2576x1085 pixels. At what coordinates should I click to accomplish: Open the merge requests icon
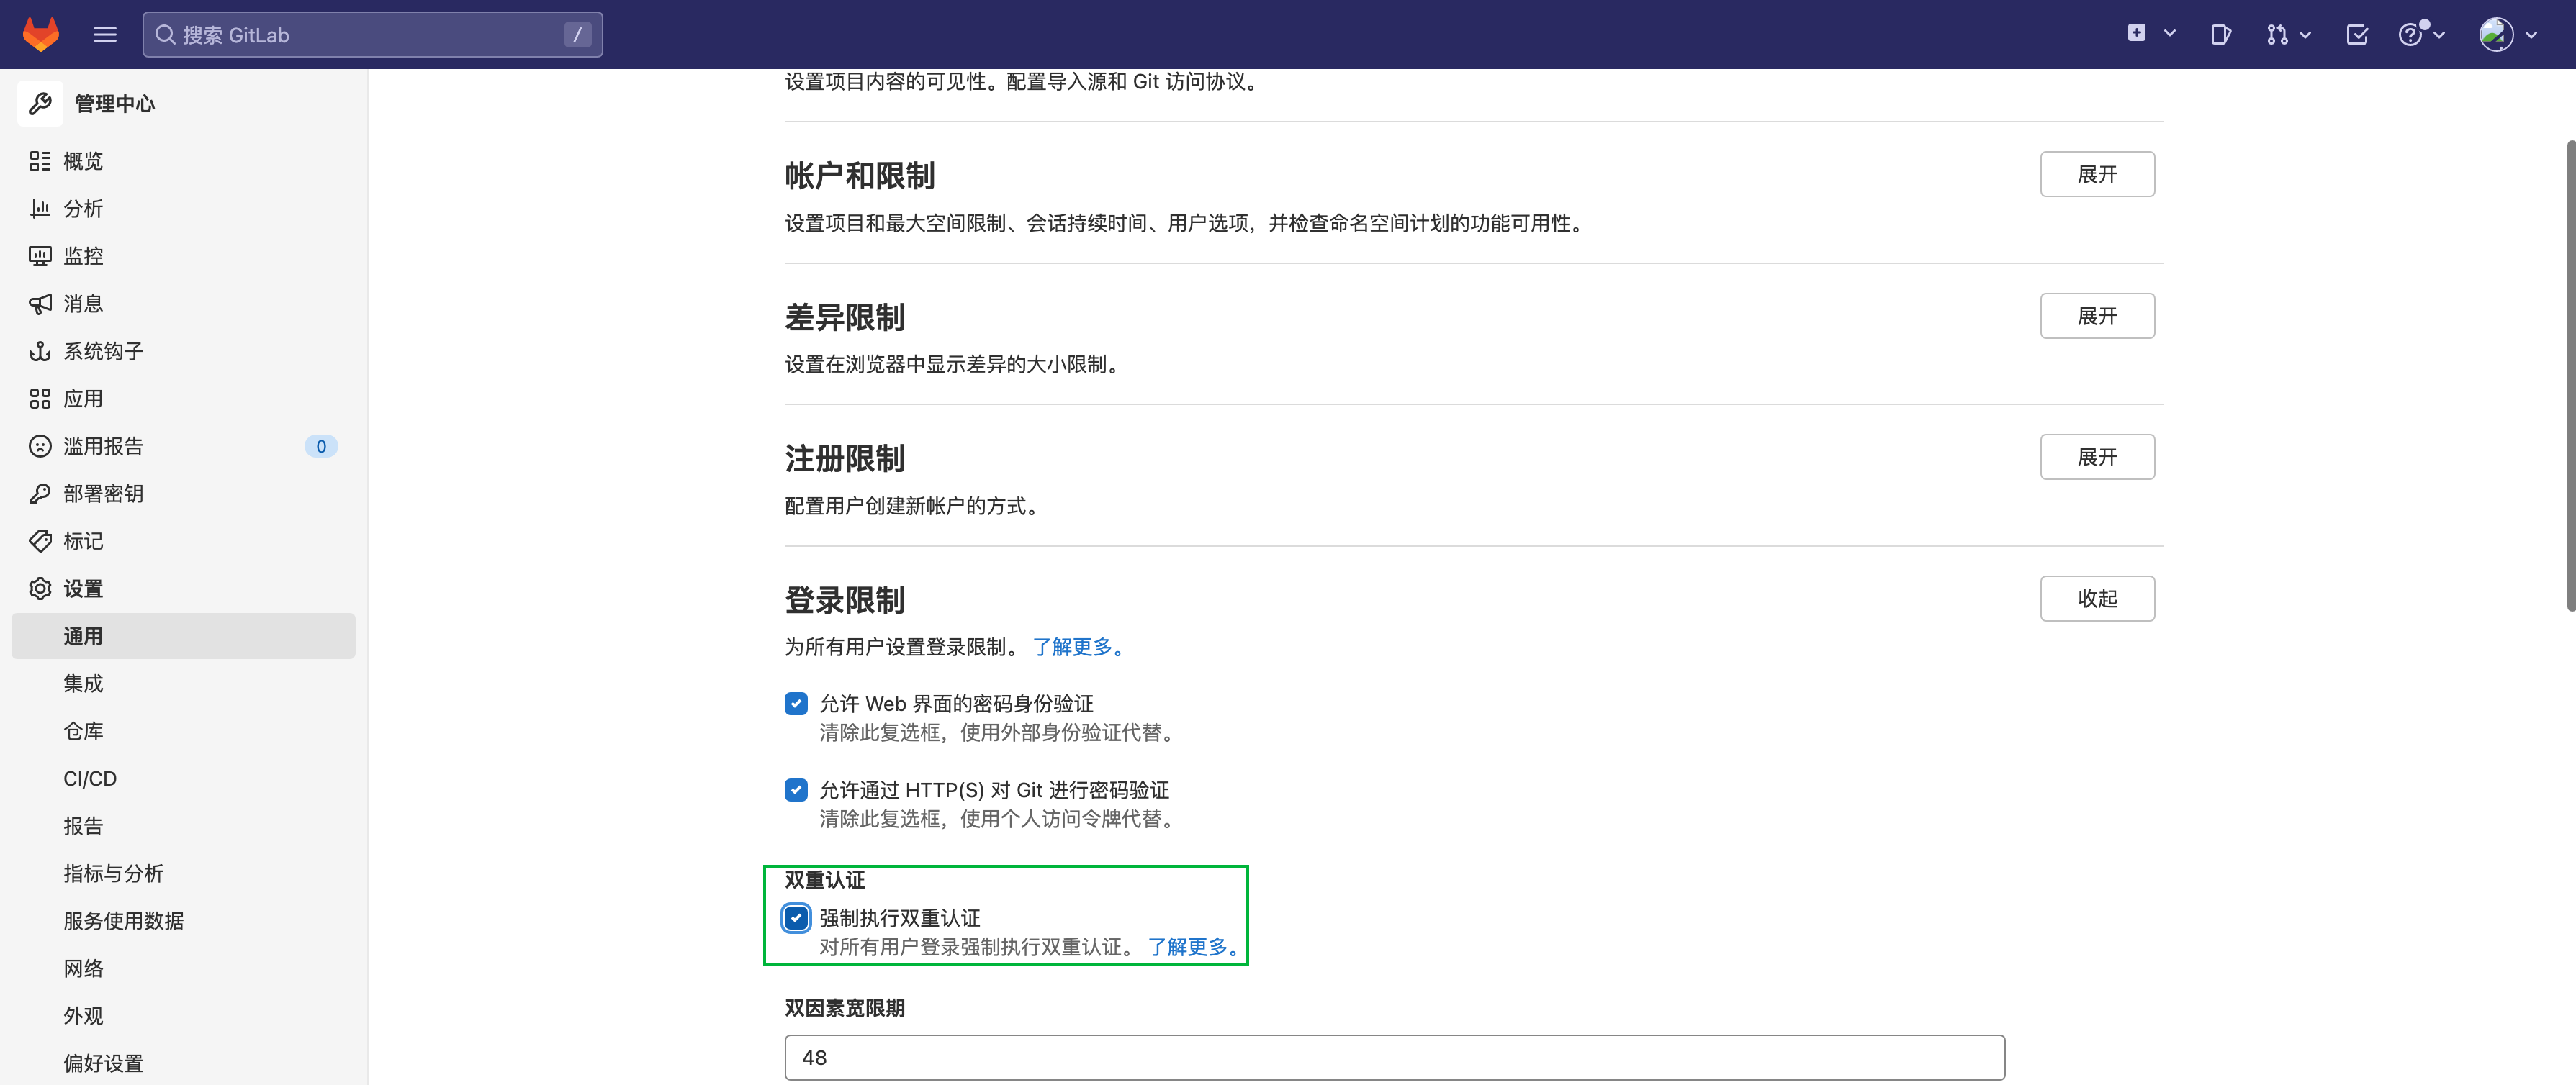tap(2277, 35)
